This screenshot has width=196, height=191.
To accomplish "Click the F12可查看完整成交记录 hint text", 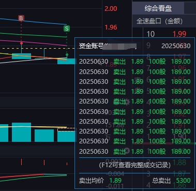I will (x=134, y=165).
